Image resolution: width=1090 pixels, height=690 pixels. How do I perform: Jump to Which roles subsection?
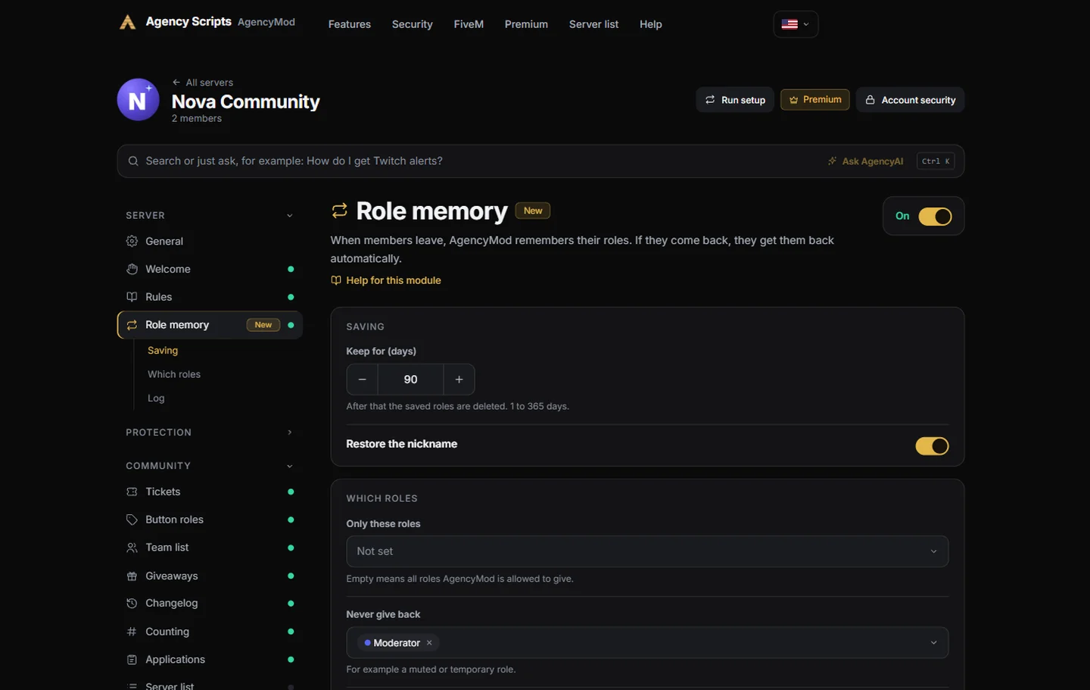pyautogui.click(x=174, y=374)
